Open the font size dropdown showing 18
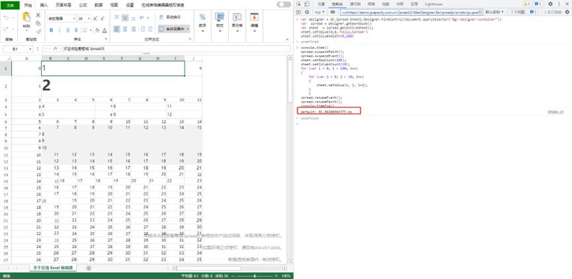This screenshot has height=279, width=572. pos(83,19)
